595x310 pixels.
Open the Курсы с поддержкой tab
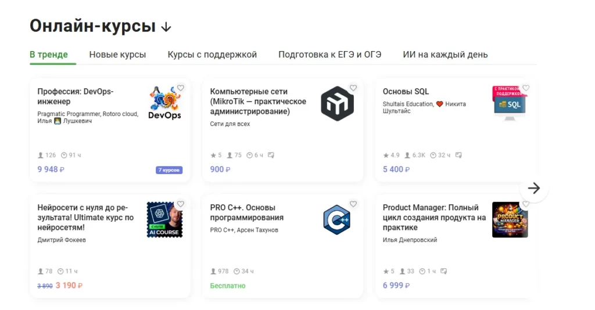212,55
